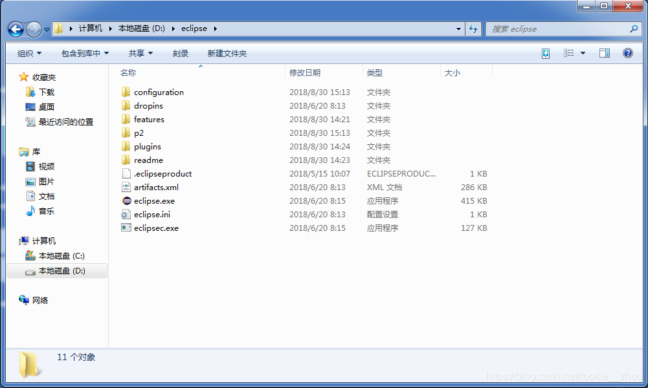This screenshot has height=388, width=648.
Task: Select the eclipse.ini settings file icon
Action: click(x=126, y=214)
